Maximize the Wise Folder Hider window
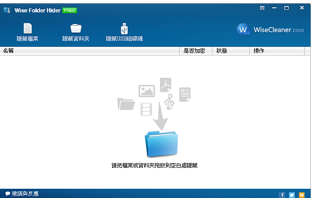The height and width of the screenshot is (198, 319). (x=286, y=8)
